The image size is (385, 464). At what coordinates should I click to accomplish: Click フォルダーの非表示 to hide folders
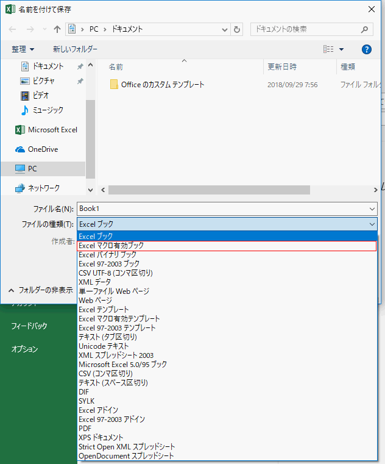41,290
